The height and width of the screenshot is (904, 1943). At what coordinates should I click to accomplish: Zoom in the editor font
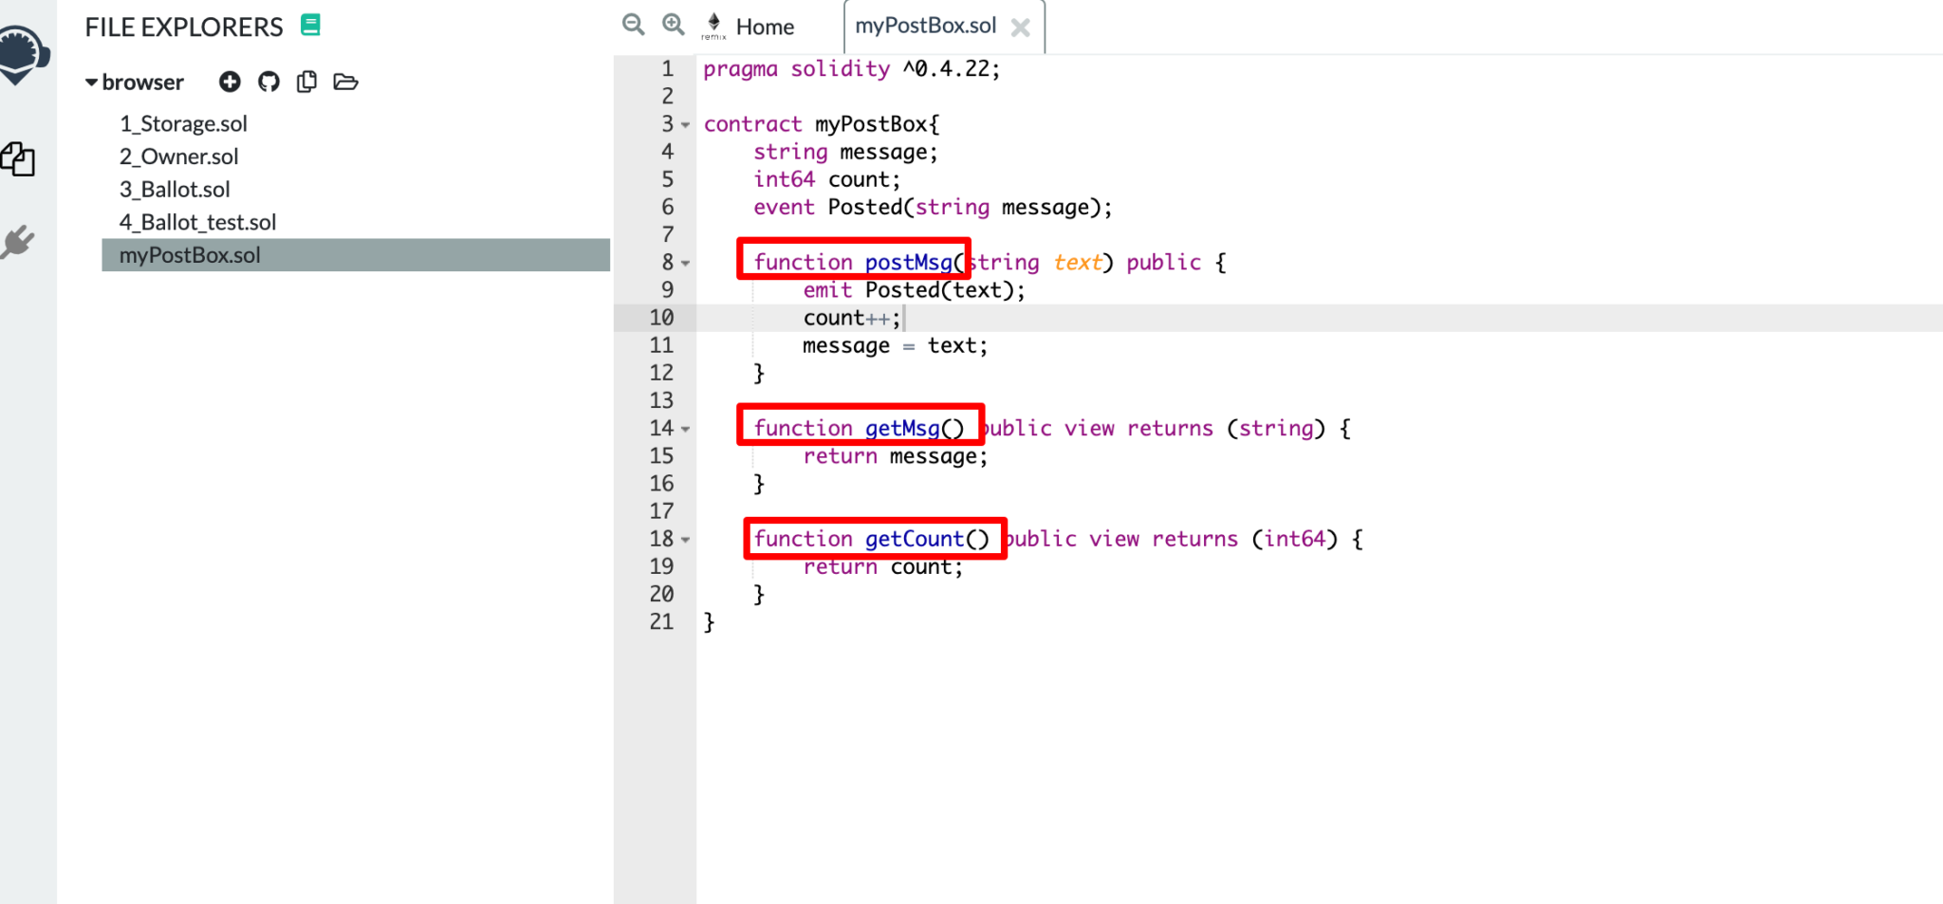tap(673, 25)
